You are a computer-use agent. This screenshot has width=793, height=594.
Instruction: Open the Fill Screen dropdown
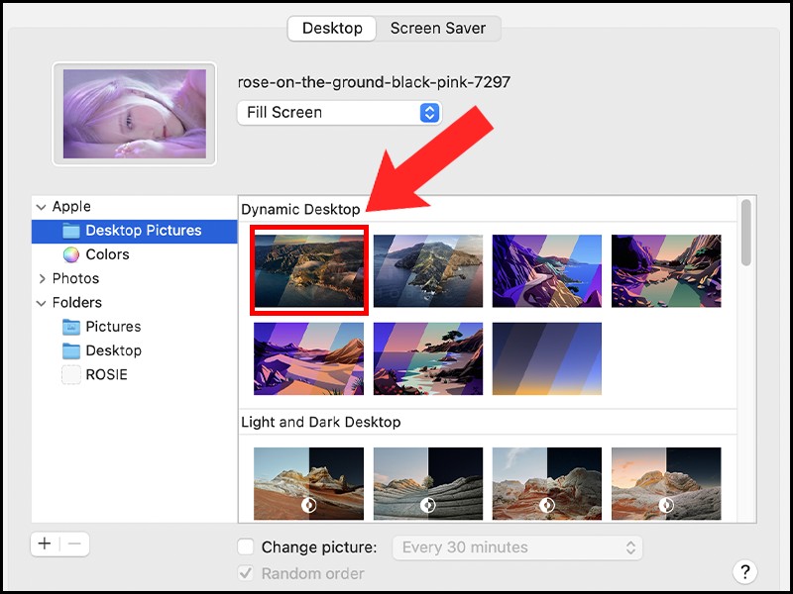coord(339,113)
